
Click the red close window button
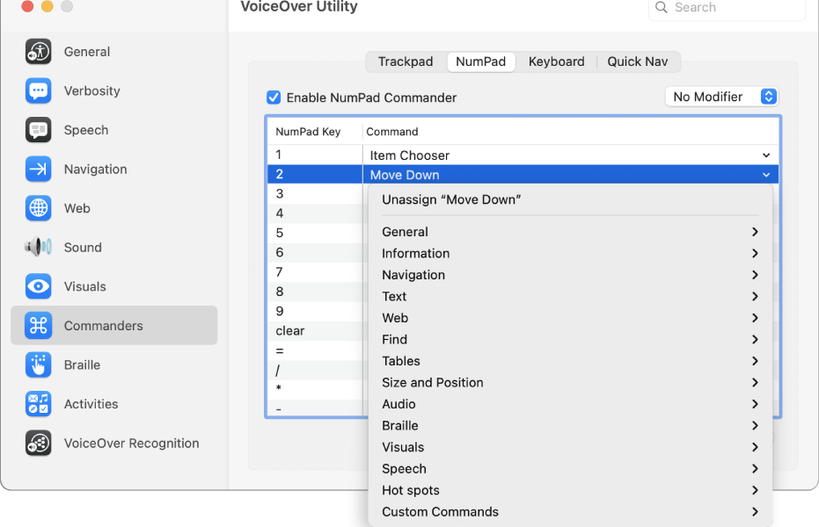click(x=27, y=6)
